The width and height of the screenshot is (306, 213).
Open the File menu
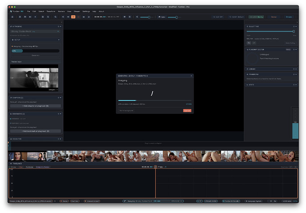click(x=28, y=12)
